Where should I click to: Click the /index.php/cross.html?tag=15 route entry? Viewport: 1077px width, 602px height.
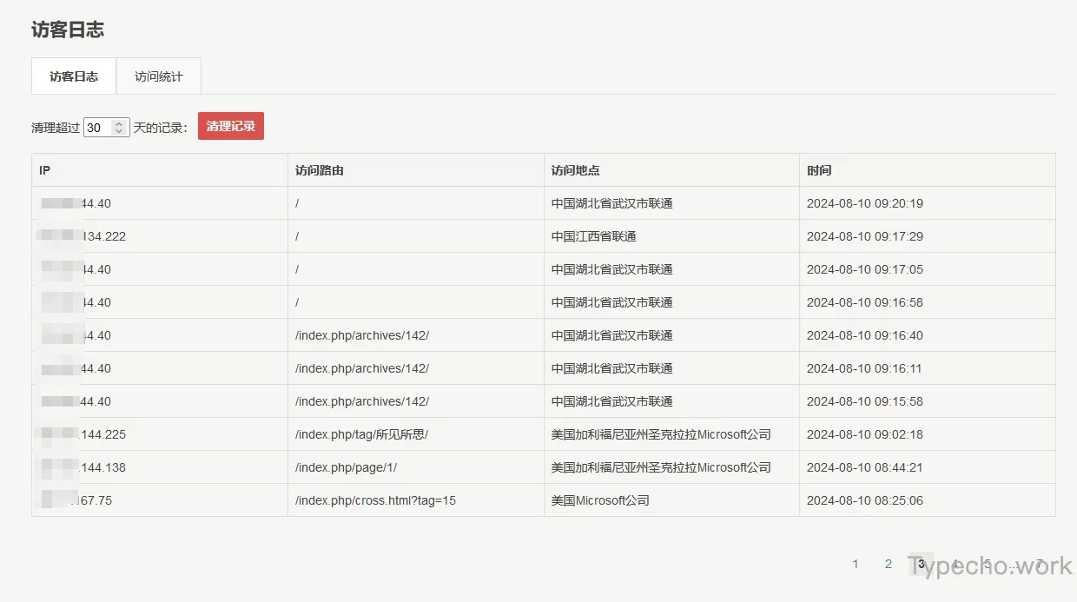tap(375, 500)
